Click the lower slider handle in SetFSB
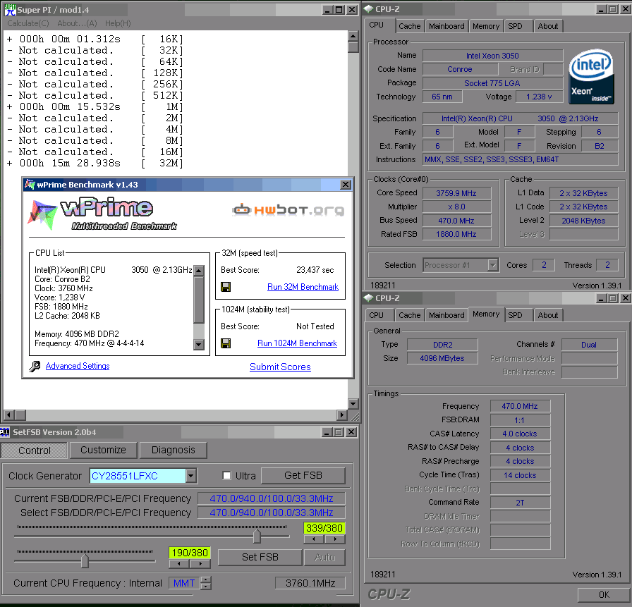The height and width of the screenshot is (607, 632). coord(85,560)
